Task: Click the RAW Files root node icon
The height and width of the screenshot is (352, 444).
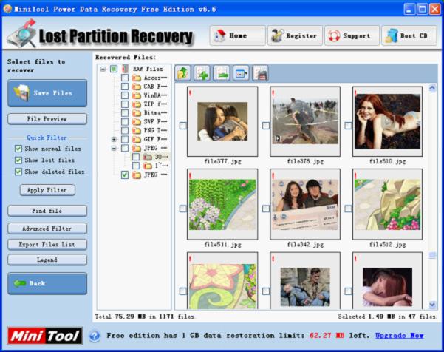Action: click(125, 69)
